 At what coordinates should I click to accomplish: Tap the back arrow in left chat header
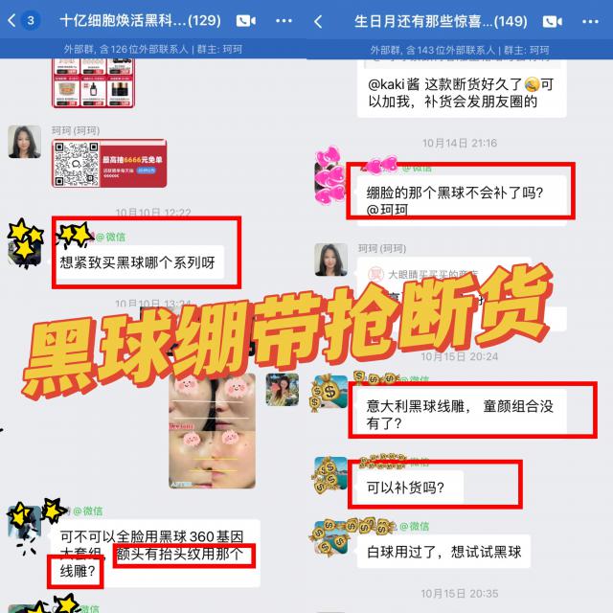(x=11, y=20)
